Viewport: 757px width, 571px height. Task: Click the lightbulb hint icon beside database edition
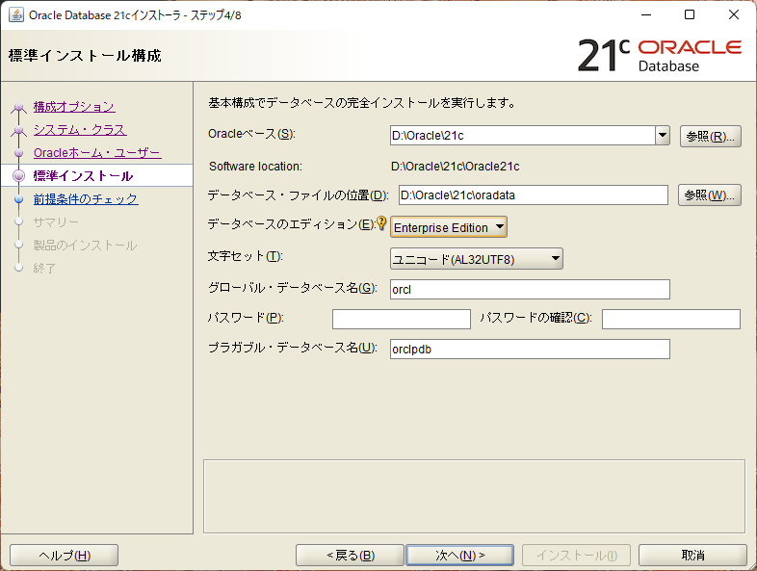coord(381,223)
